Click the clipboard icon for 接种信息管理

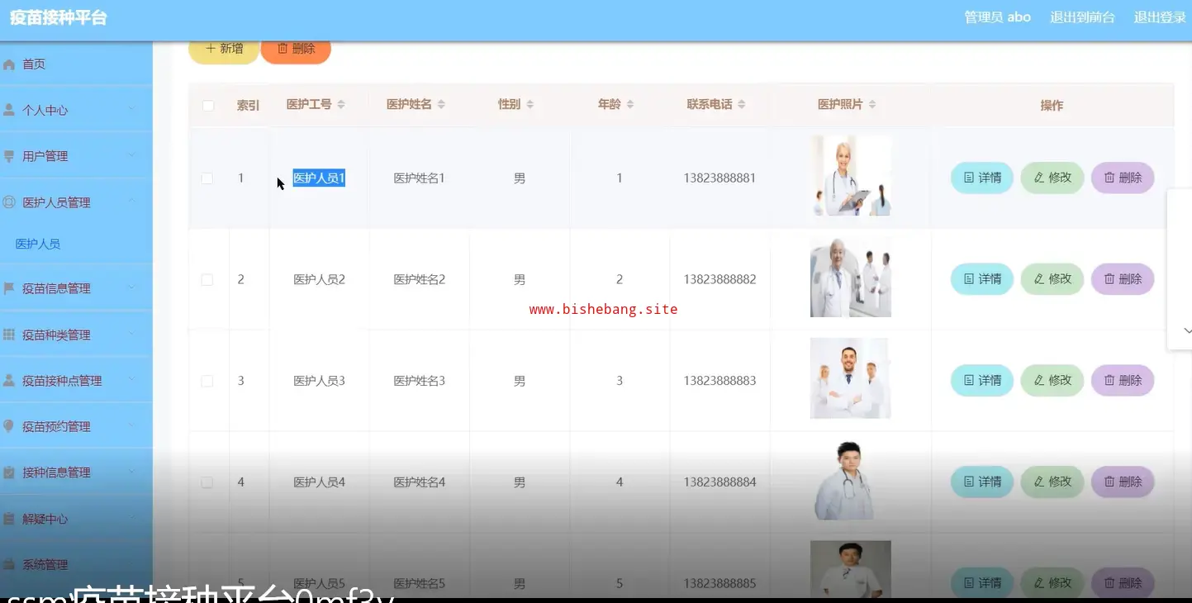click(x=9, y=472)
